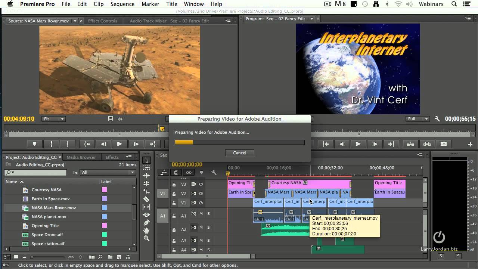Click Mark In in Source monitor
Viewport: 478px width, 269px height.
coord(51,144)
